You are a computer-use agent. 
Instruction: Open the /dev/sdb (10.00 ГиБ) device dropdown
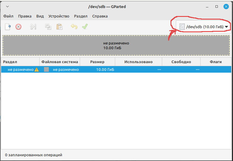[204, 27]
